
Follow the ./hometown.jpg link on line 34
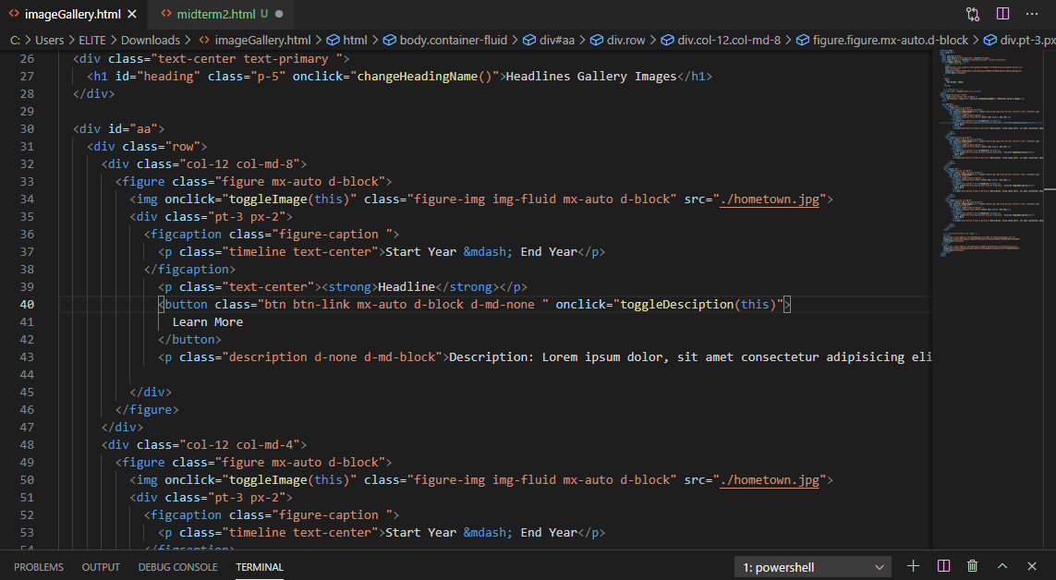[770, 199]
